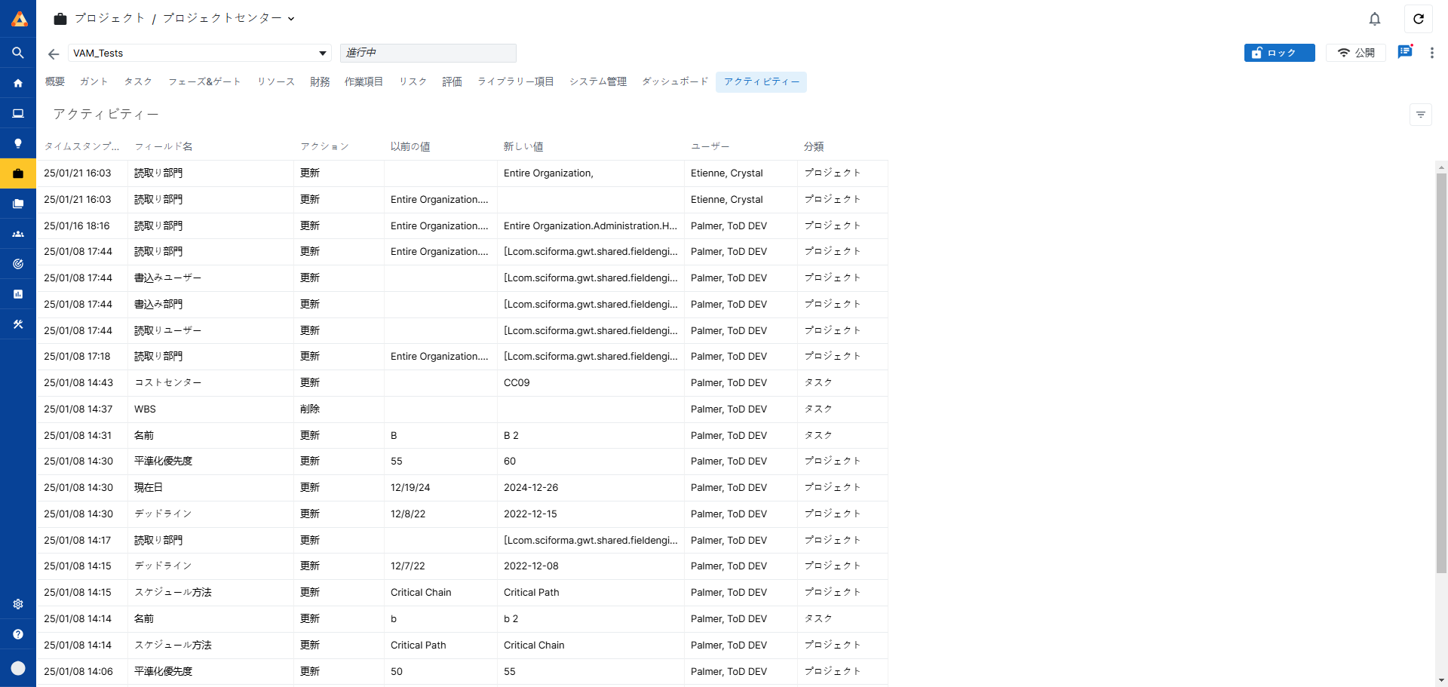Expand the VAM_Tests project dropdown
The height and width of the screenshot is (687, 1448).
tap(323, 54)
